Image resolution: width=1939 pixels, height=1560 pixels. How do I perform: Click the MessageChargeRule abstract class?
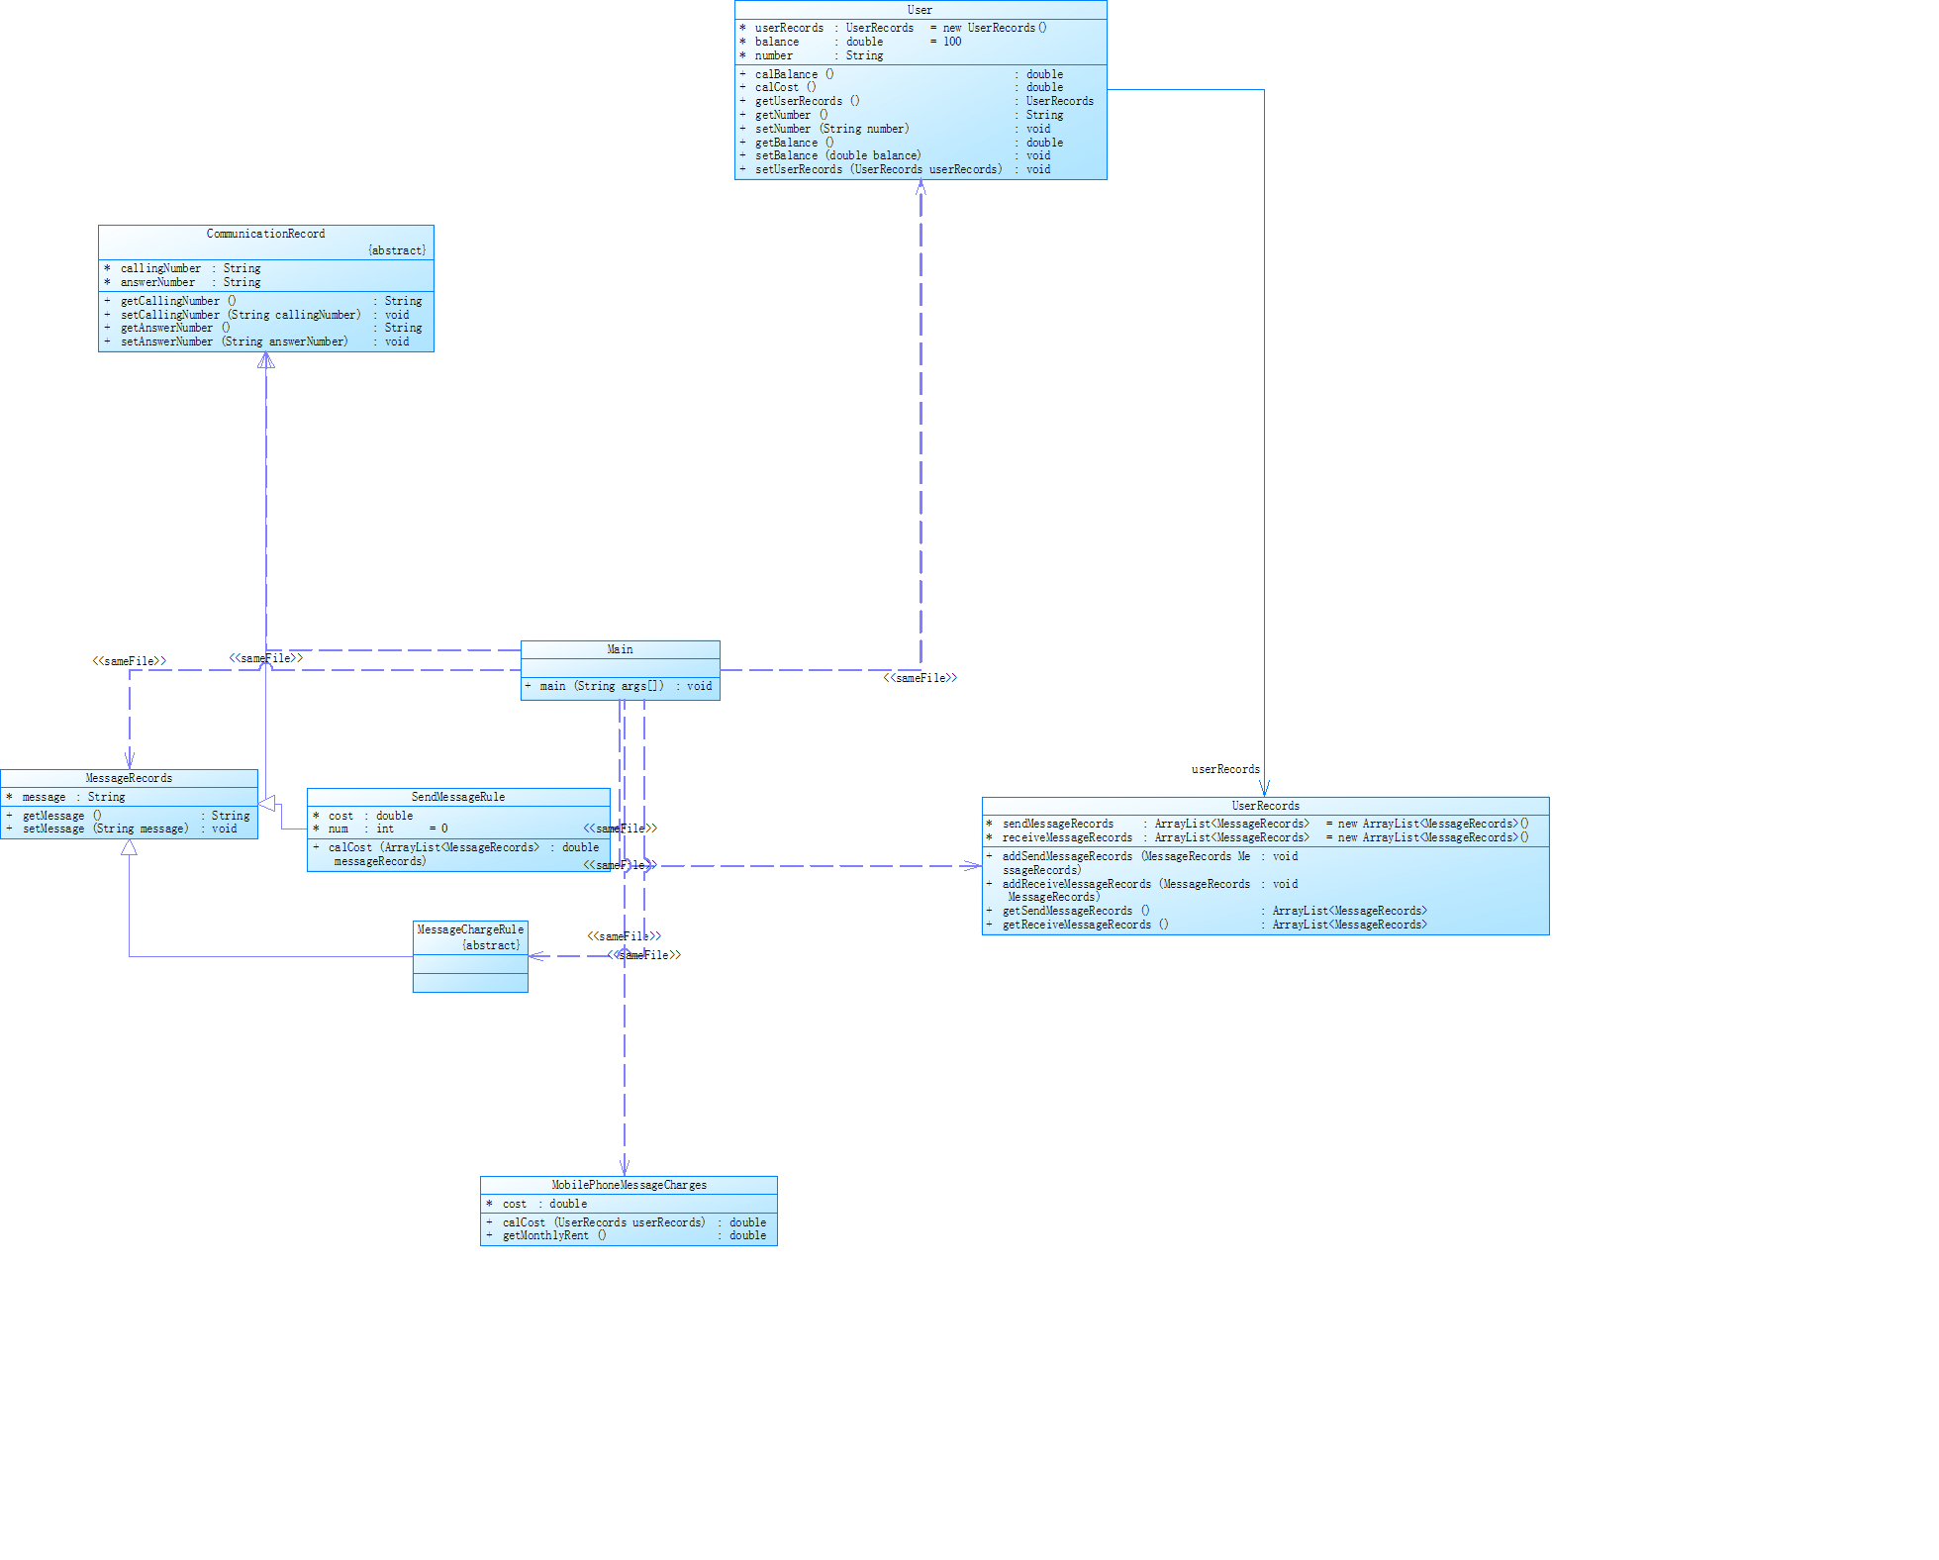(x=470, y=930)
